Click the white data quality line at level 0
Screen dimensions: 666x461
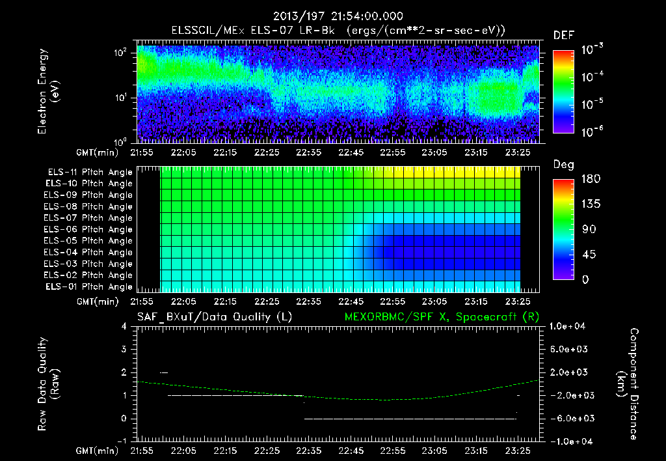click(410, 419)
